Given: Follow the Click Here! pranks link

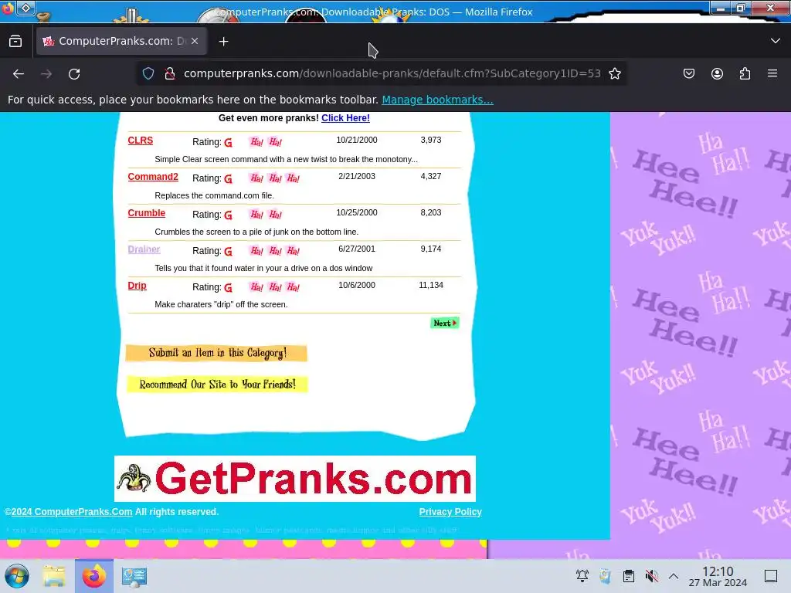Looking at the screenshot, I should point(345,118).
